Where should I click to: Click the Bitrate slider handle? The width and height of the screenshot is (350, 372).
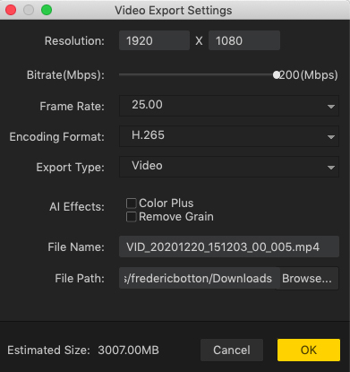click(x=277, y=74)
